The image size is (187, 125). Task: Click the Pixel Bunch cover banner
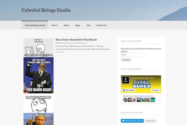[141, 84]
